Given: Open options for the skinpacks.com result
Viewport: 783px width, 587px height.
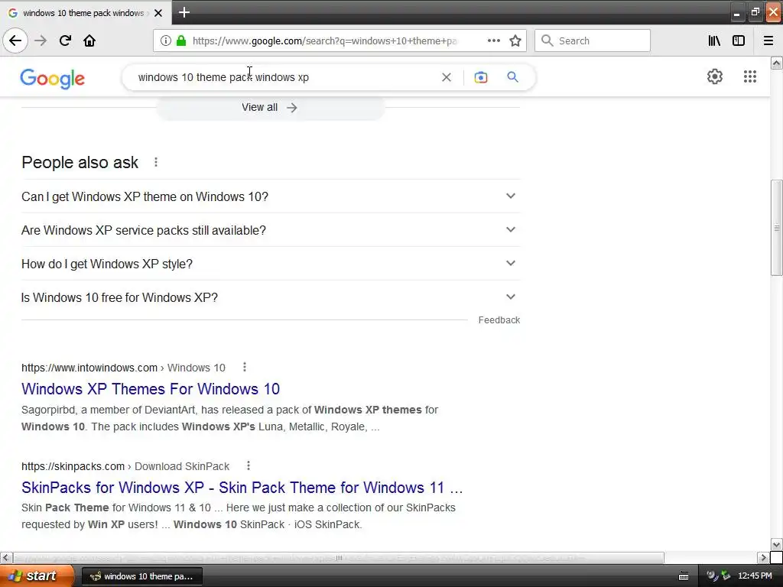Looking at the screenshot, I should [249, 465].
